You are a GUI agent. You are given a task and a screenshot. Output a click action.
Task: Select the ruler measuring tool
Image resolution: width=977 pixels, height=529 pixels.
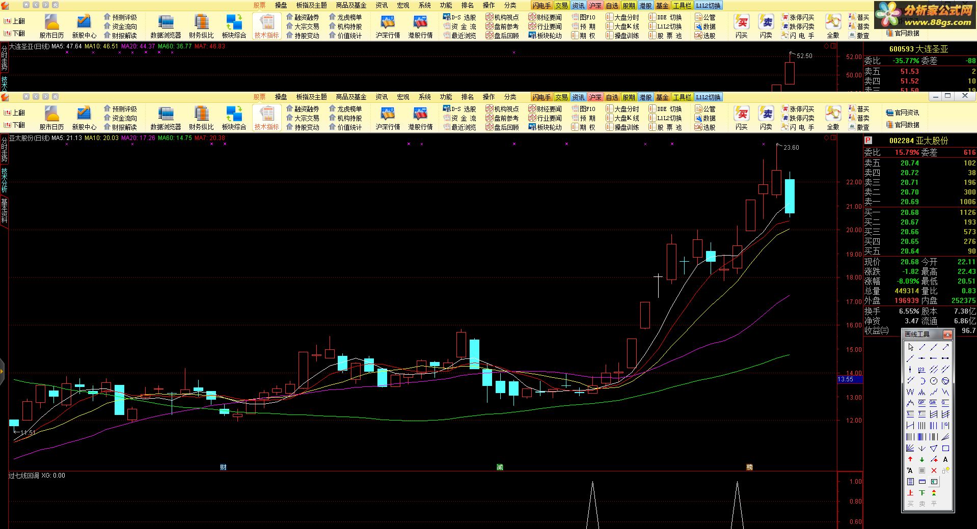[922, 482]
